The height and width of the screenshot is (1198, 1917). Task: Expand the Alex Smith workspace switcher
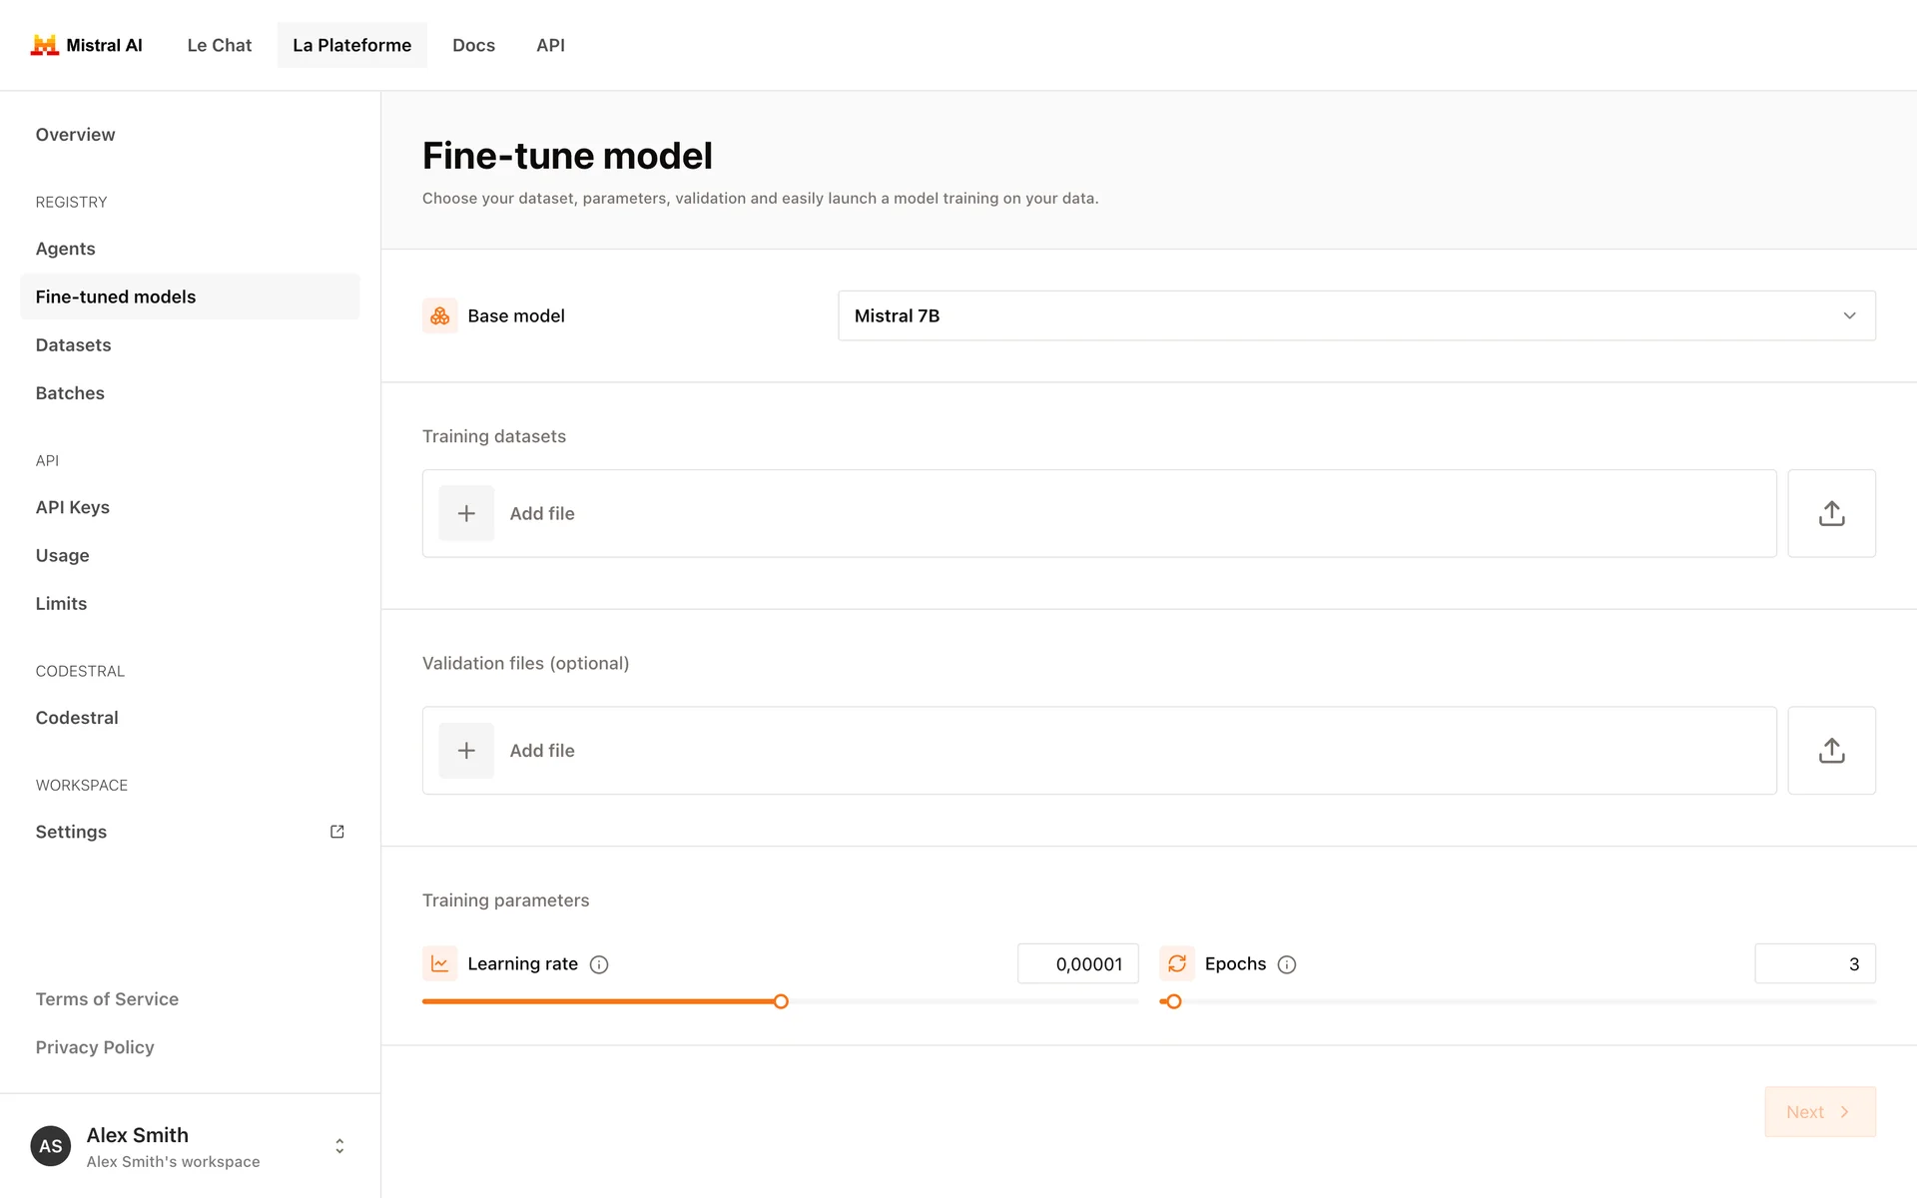(339, 1146)
